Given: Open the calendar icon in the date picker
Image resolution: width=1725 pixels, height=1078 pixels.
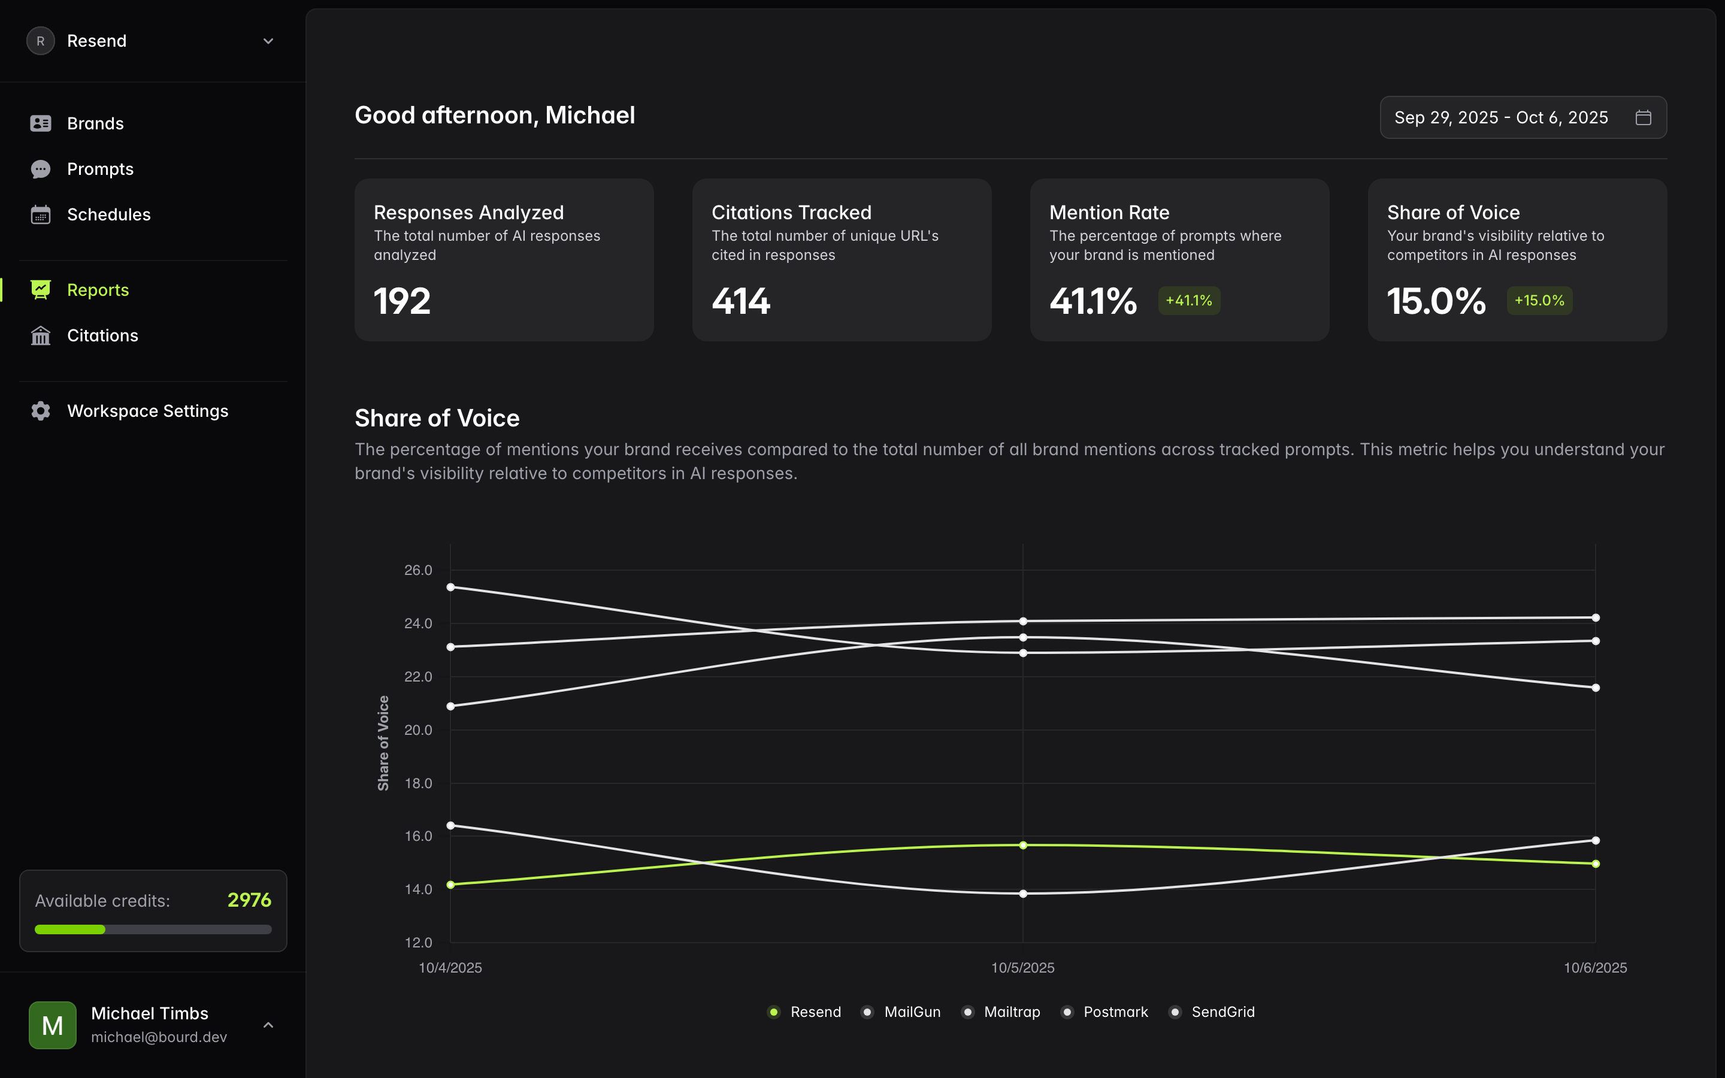Looking at the screenshot, I should tap(1643, 117).
